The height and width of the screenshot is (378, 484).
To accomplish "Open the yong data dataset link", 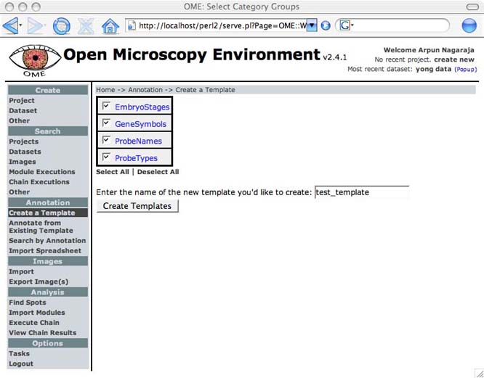I will coord(433,69).
